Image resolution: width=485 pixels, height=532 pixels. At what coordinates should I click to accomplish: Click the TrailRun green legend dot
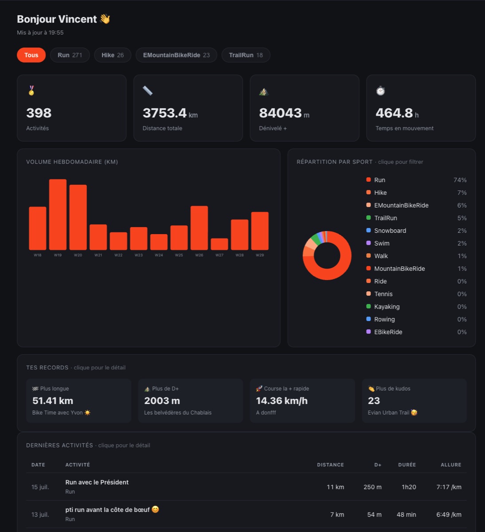(x=369, y=218)
